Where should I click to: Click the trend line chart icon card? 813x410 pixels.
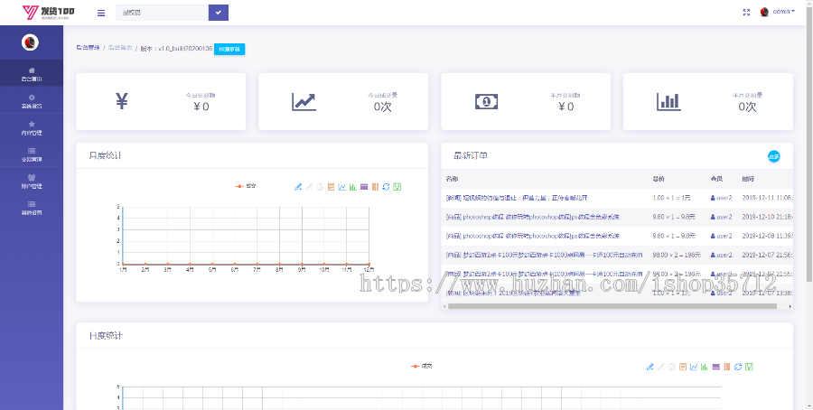click(304, 101)
